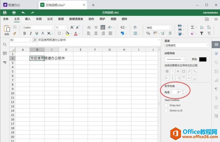Switch to the 插入 tab

point(28,19)
